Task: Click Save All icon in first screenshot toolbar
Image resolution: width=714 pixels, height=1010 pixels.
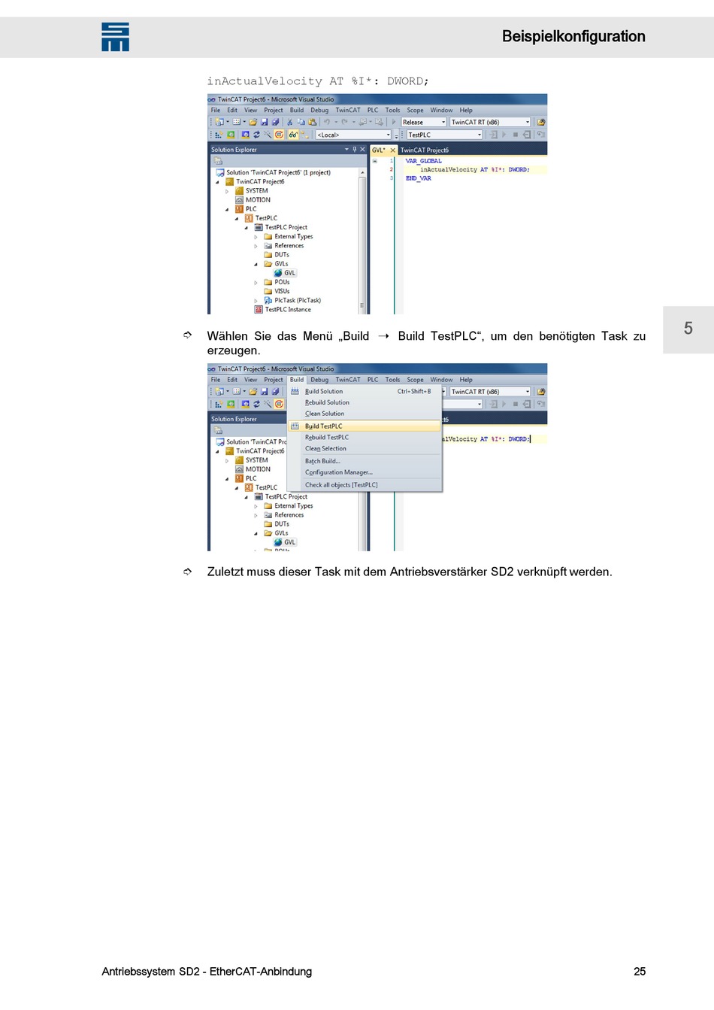Action: [x=275, y=122]
